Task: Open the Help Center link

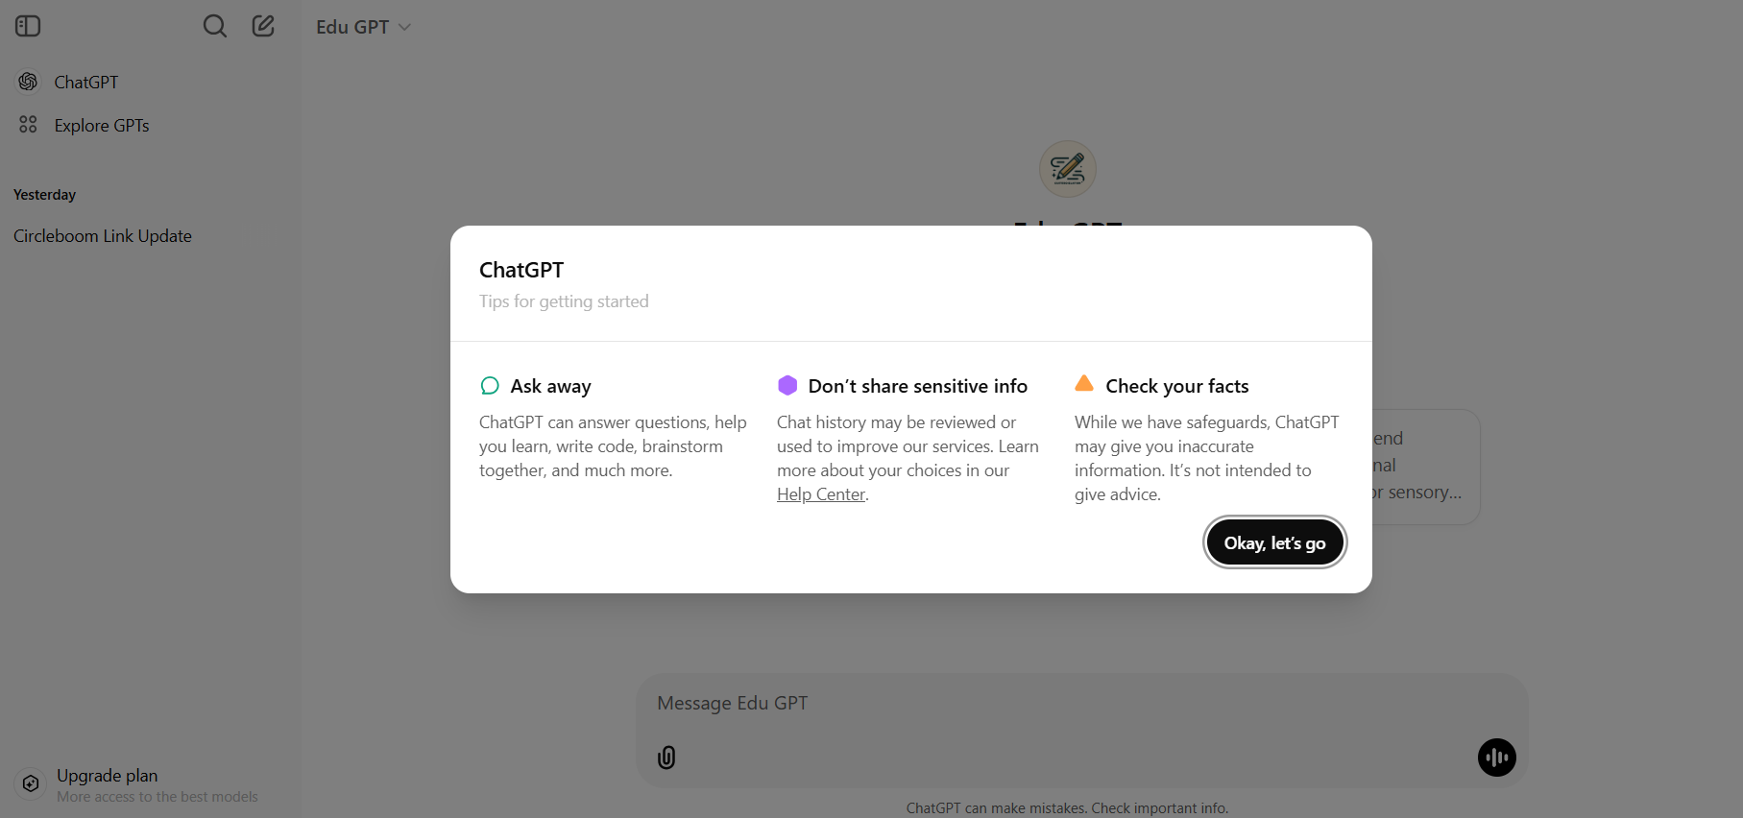Action: tap(820, 493)
